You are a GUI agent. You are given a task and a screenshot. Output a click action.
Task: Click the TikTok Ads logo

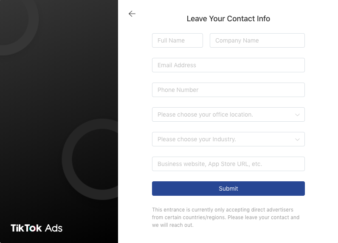click(37, 228)
